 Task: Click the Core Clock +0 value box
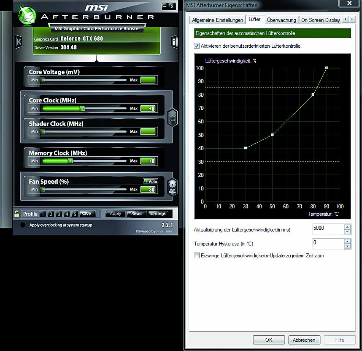tap(148, 108)
